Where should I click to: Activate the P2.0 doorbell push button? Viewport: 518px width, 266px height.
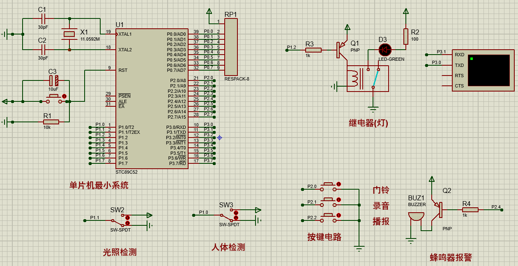329,186
